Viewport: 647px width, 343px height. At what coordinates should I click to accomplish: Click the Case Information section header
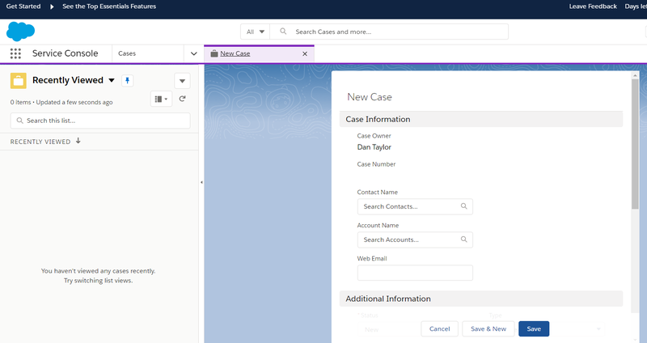pos(481,119)
